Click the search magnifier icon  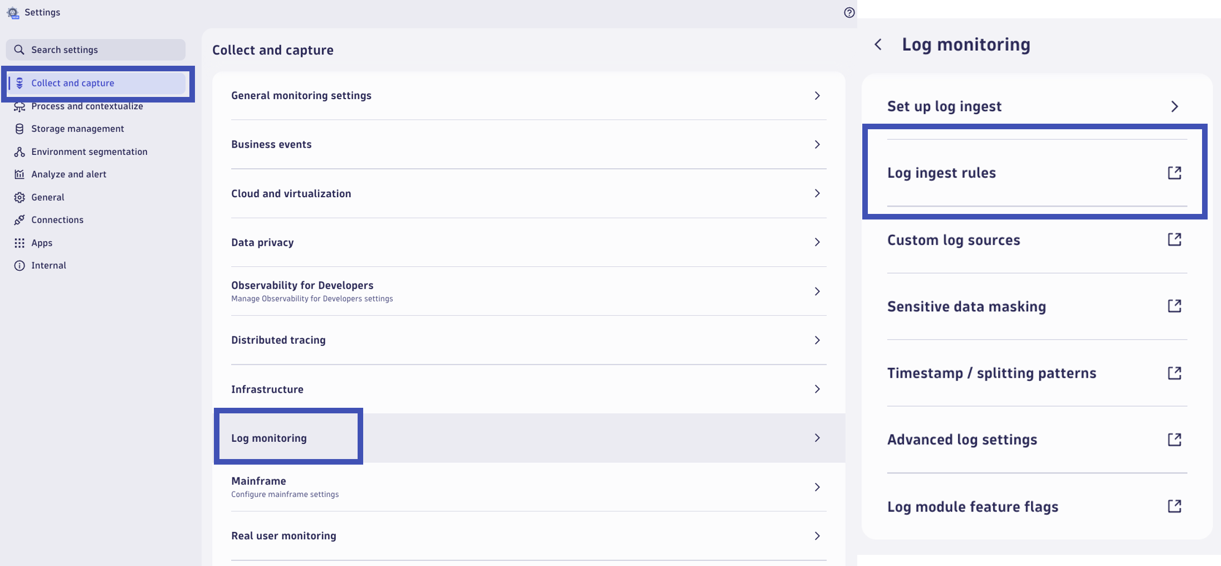19,50
